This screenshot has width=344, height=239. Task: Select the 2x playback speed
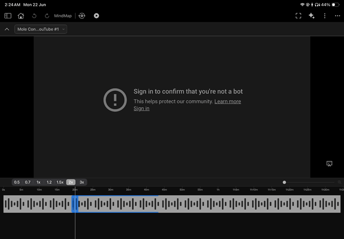click(x=71, y=182)
